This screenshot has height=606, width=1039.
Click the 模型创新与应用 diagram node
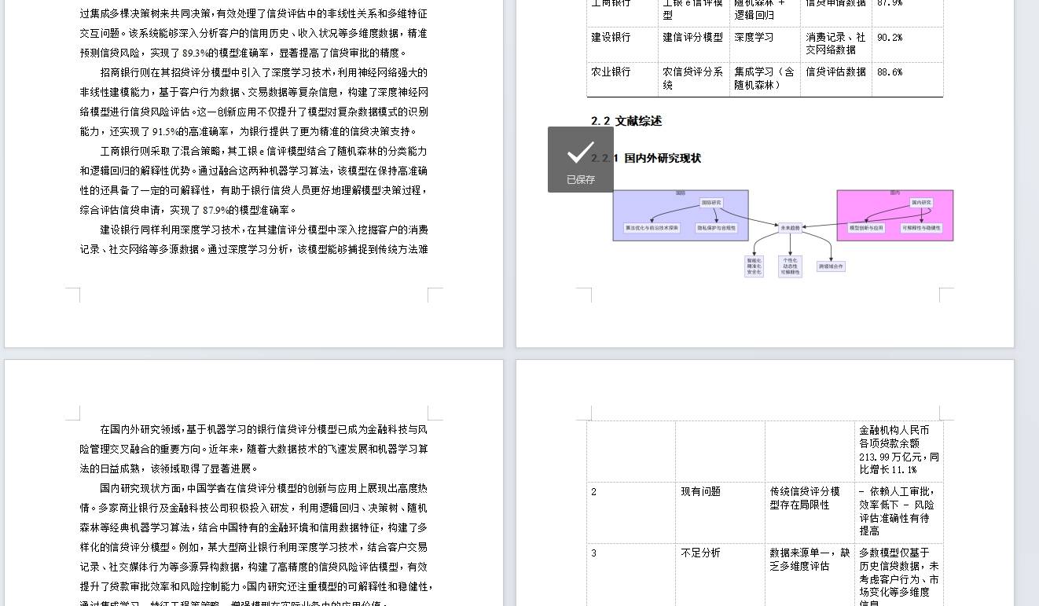coord(866,228)
